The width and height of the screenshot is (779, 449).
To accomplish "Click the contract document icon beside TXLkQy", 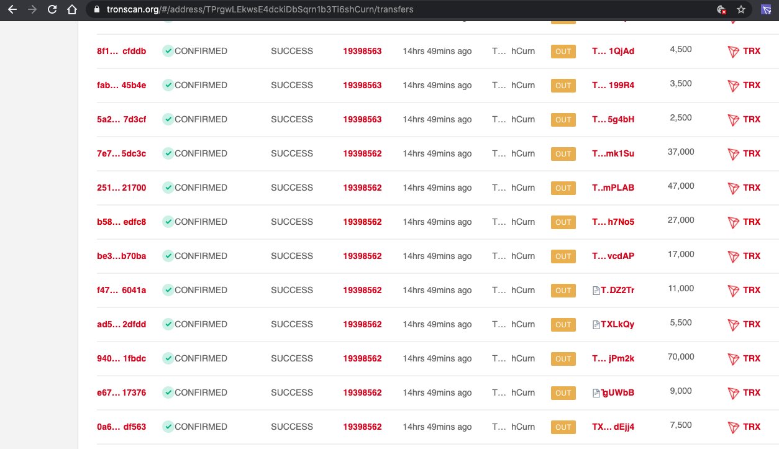I will [596, 324].
